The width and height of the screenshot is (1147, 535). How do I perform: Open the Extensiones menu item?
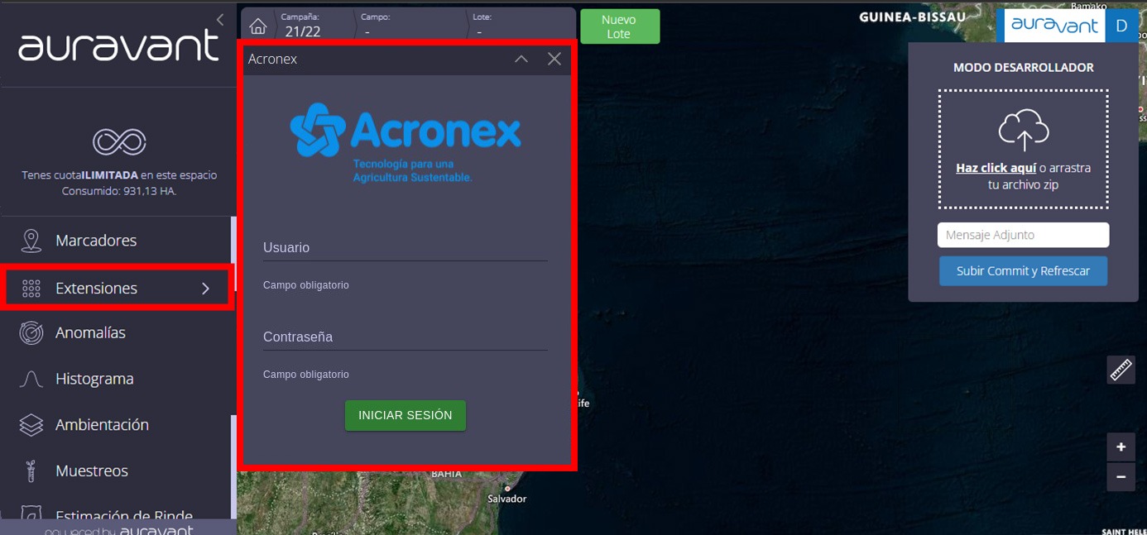(x=118, y=289)
